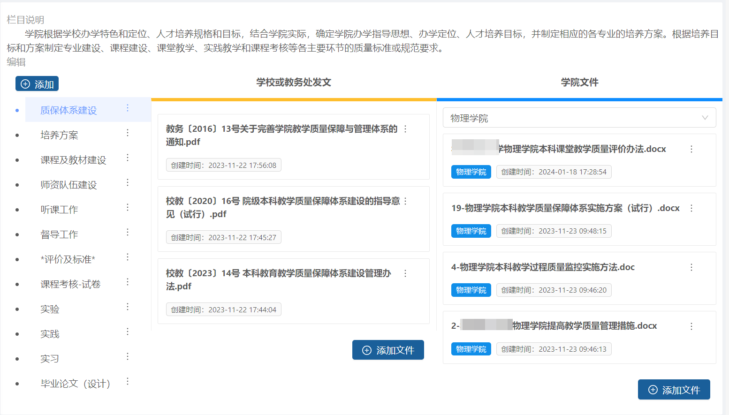Image resolution: width=729 pixels, height=415 pixels.
Task: Select the 学院文件 column header
Action: [579, 83]
